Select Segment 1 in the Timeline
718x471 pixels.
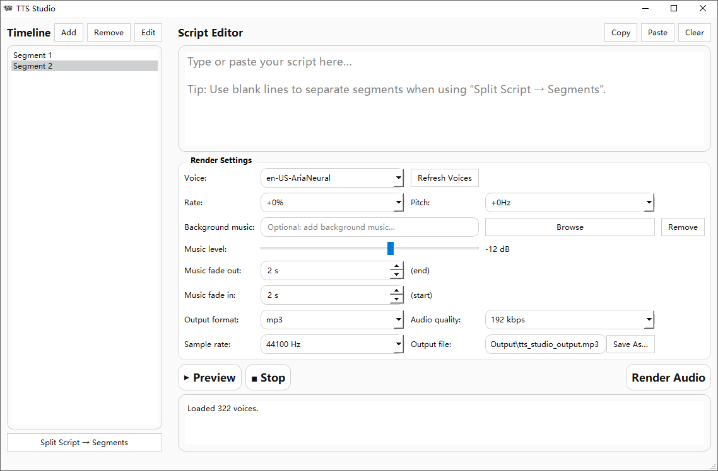click(33, 55)
